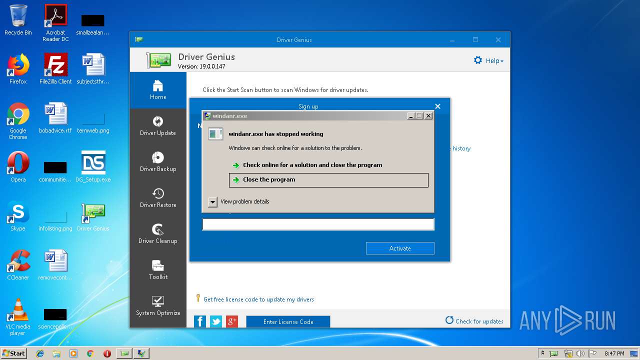Show hidden system tray icons
The width and height of the screenshot is (640, 360).
pos(542,353)
